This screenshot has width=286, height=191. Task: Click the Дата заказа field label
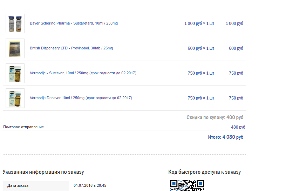tap(18, 185)
